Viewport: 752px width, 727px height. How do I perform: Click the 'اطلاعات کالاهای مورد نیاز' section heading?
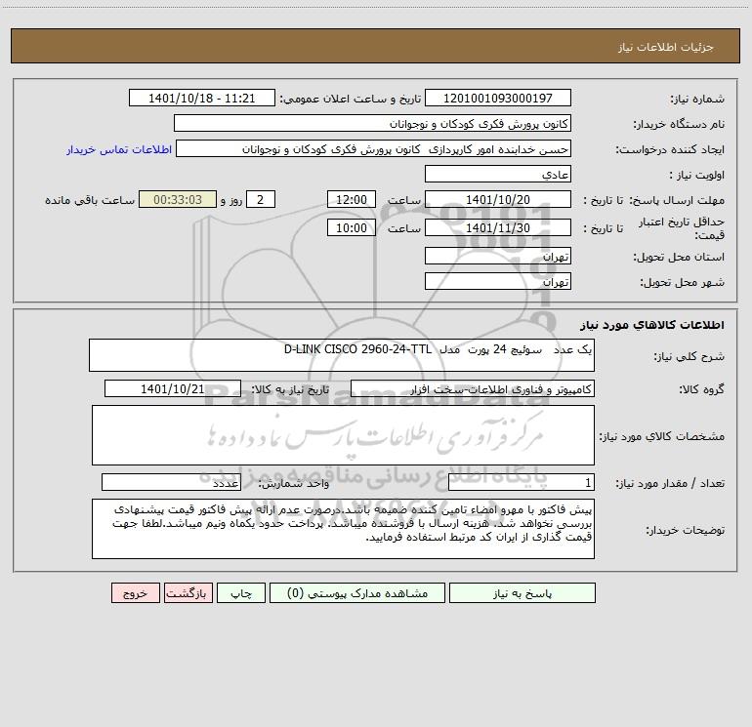pyautogui.click(x=652, y=325)
